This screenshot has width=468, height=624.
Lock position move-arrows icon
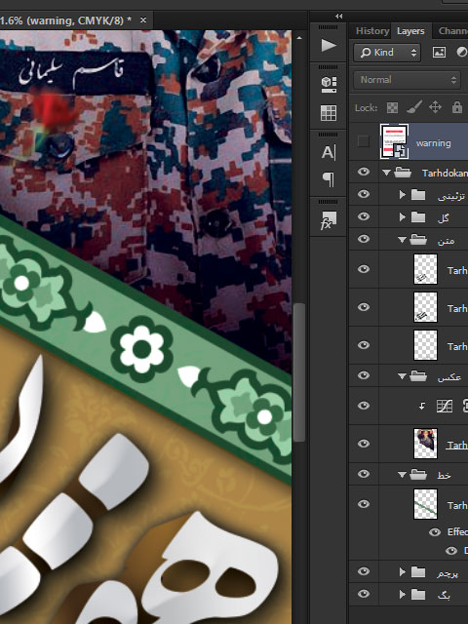coord(435,107)
